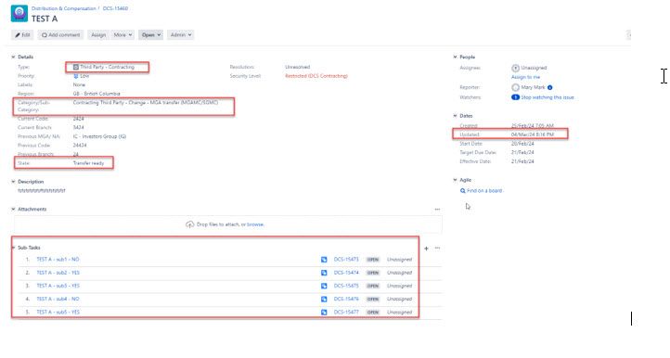Click Assign to me link
The image size is (670, 358).
pos(525,77)
